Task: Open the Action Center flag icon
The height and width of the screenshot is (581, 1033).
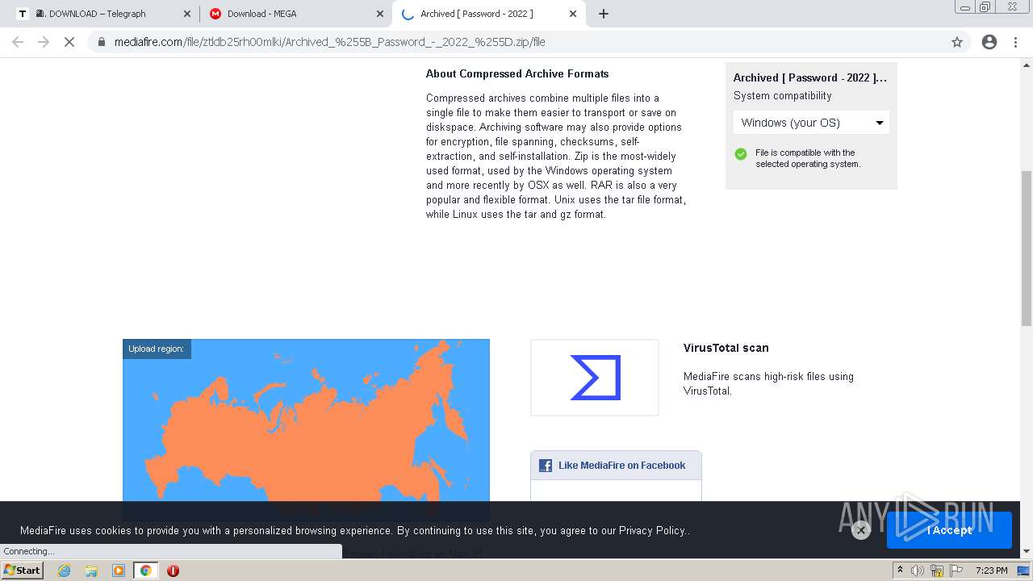Action: 956,571
